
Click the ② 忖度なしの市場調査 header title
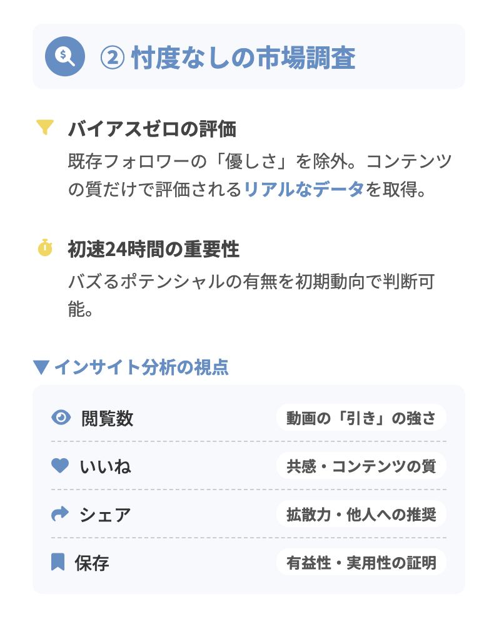tap(228, 58)
